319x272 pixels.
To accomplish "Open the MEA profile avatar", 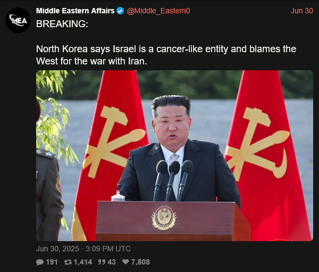I will click(x=18, y=20).
